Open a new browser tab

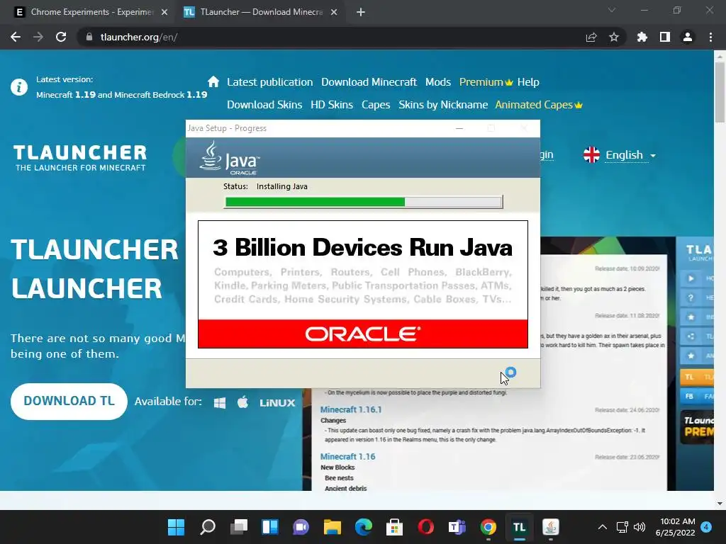361,12
